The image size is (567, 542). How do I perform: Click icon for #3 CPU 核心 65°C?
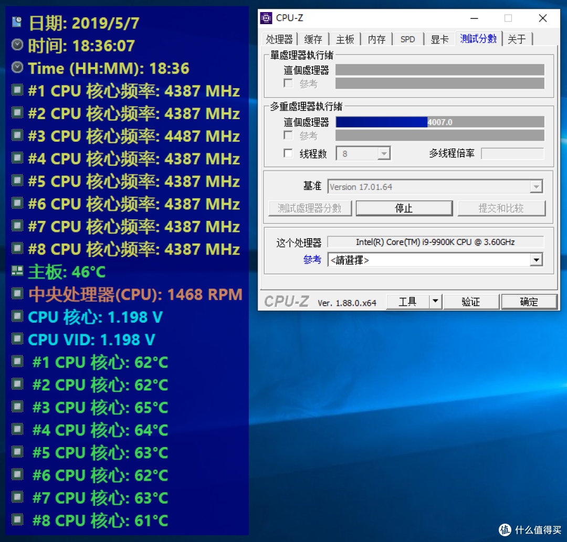[x=17, y=407]
